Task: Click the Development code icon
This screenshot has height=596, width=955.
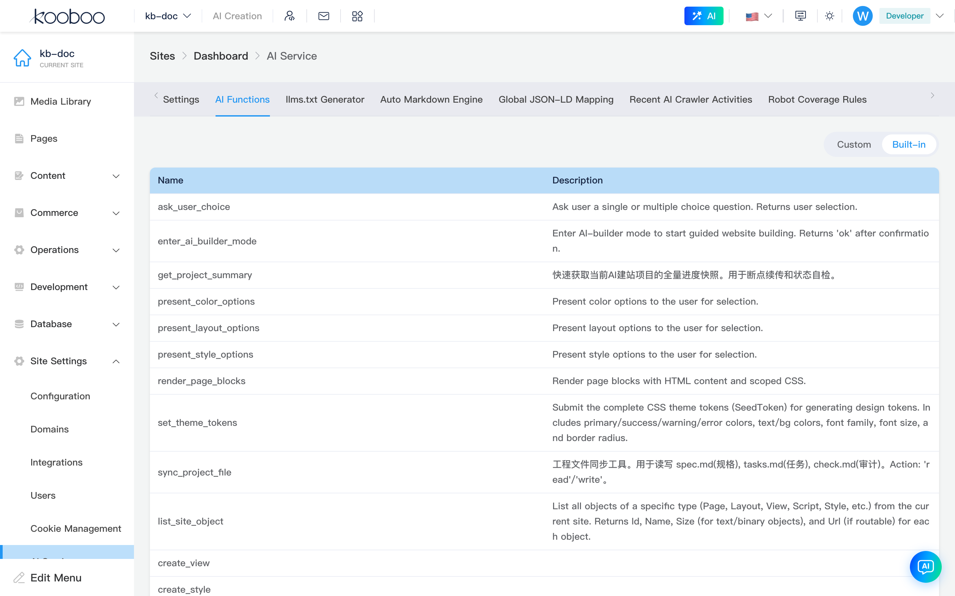Action: (x=19, y=286)
